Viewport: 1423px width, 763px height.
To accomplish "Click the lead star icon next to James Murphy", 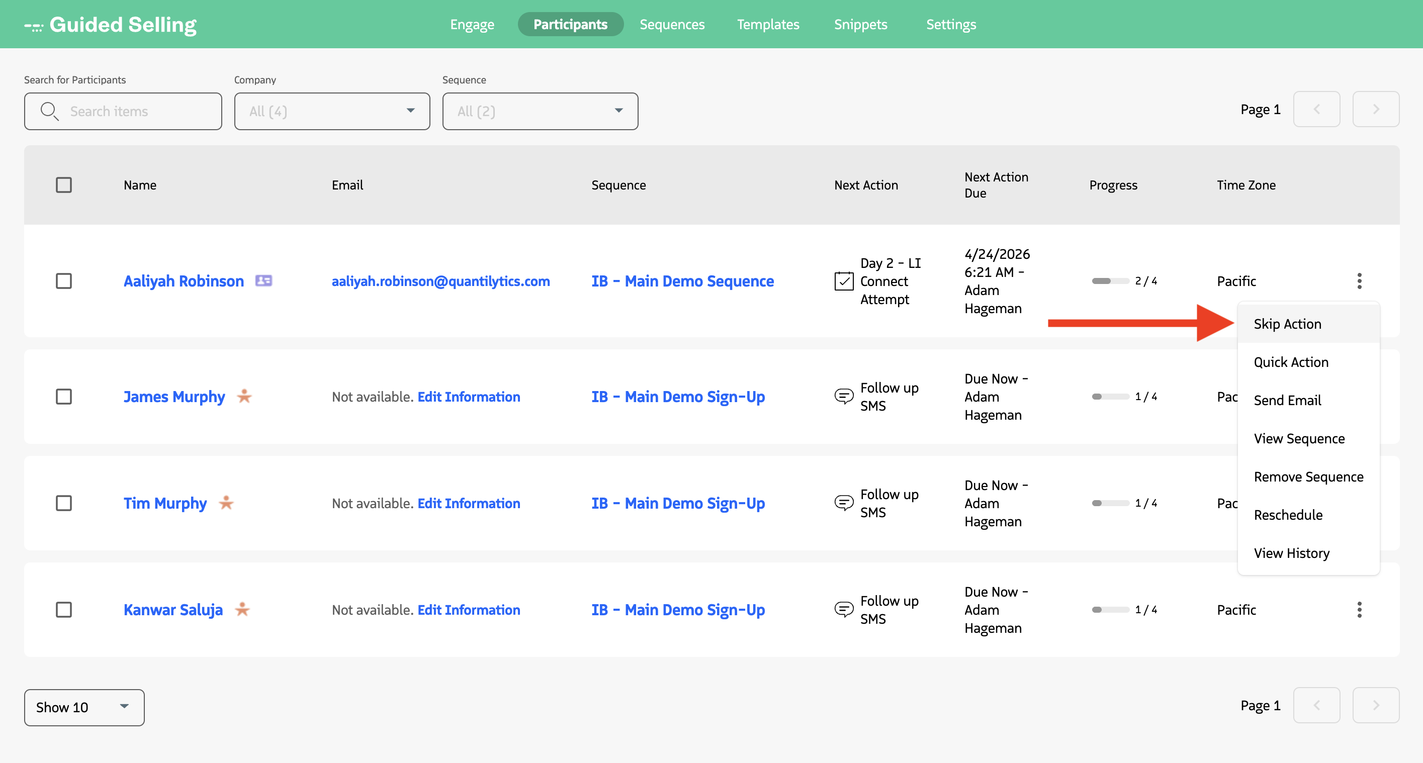I will (x=244, y=396).
